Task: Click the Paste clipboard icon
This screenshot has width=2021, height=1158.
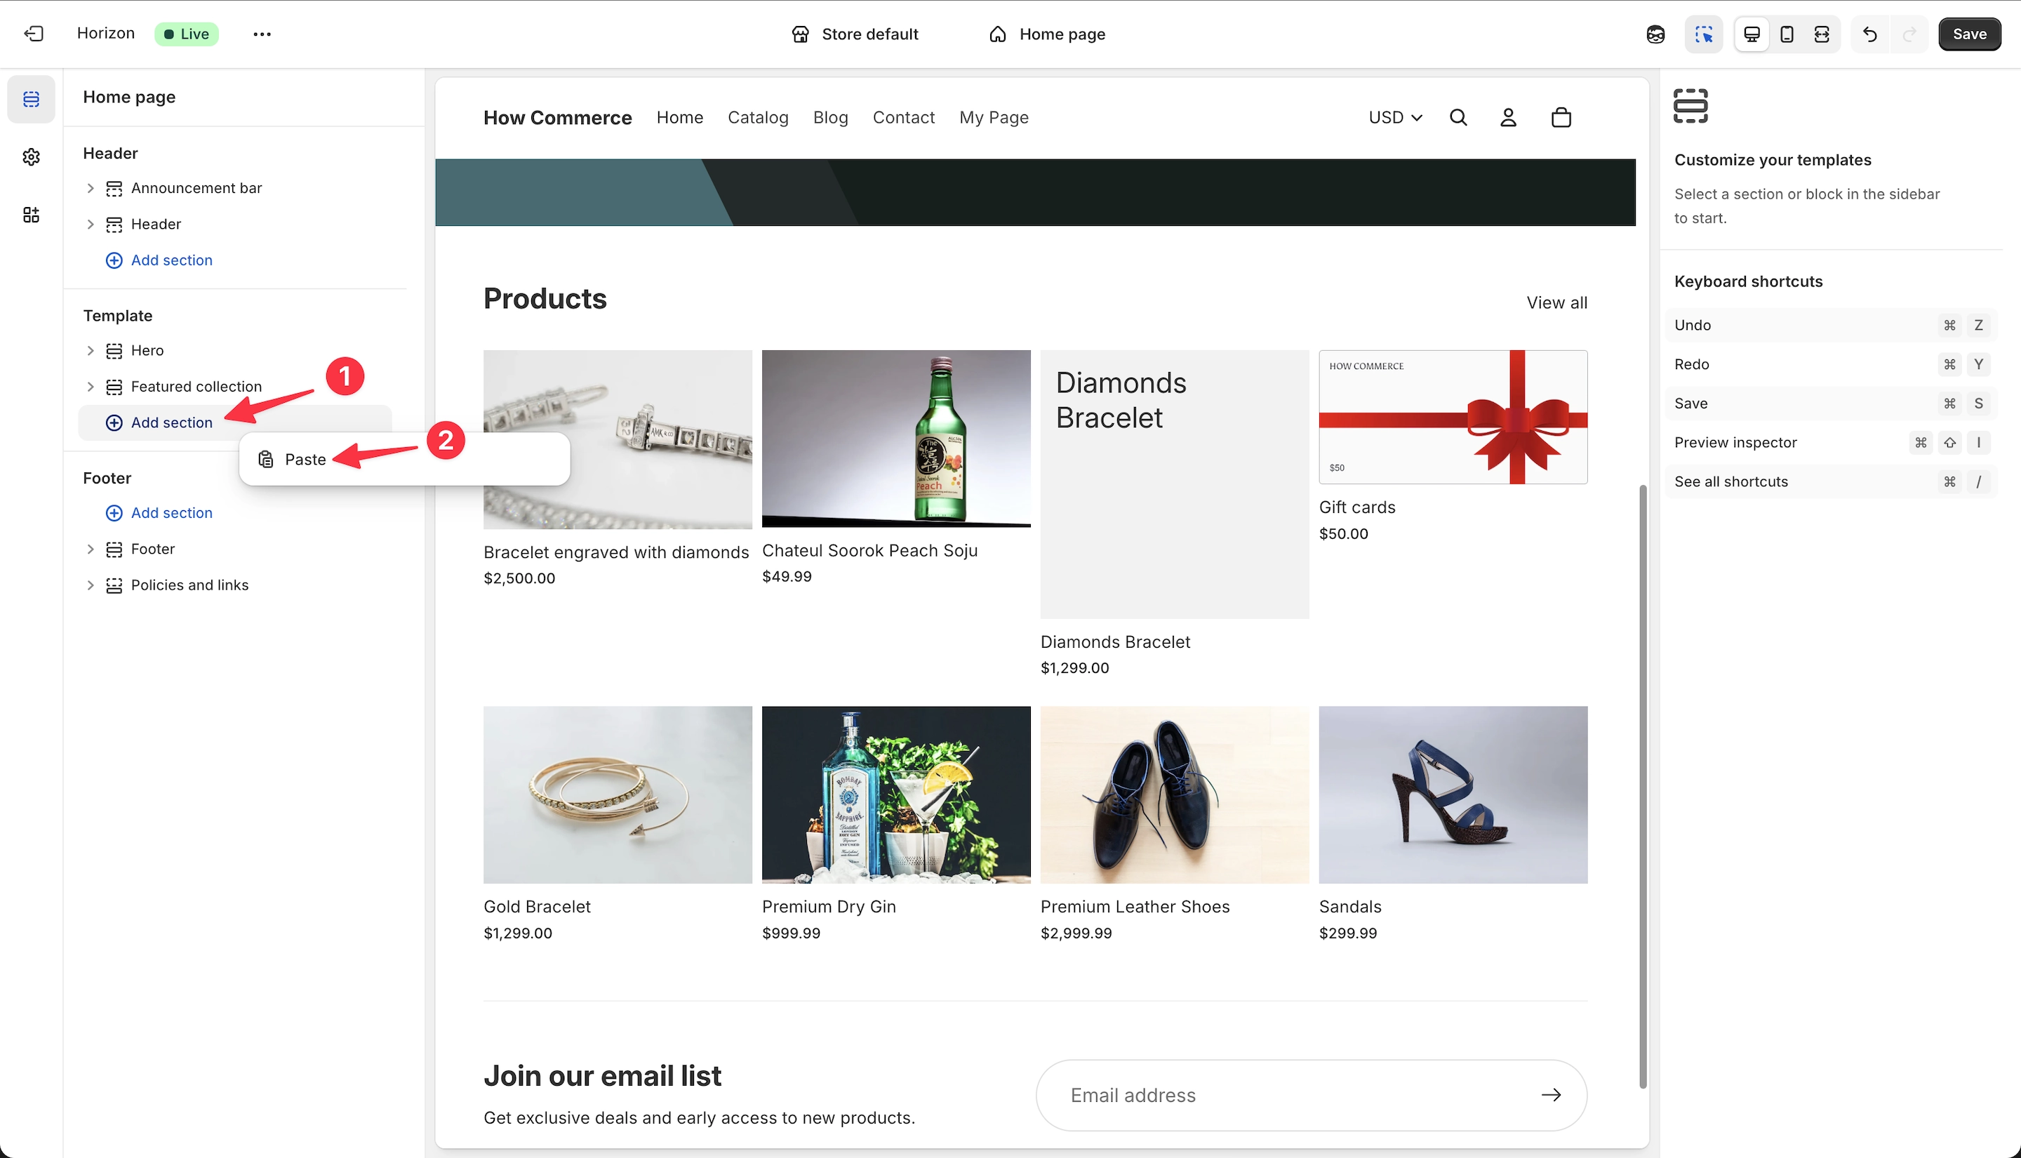Action: [267, 459]
